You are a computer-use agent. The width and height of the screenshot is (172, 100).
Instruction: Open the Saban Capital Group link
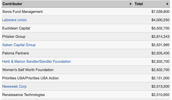[19, 45]
